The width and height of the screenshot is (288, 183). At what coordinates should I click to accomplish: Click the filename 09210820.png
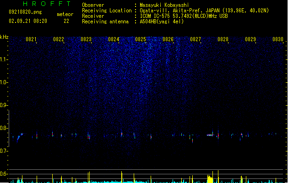(x=25, y=12)
